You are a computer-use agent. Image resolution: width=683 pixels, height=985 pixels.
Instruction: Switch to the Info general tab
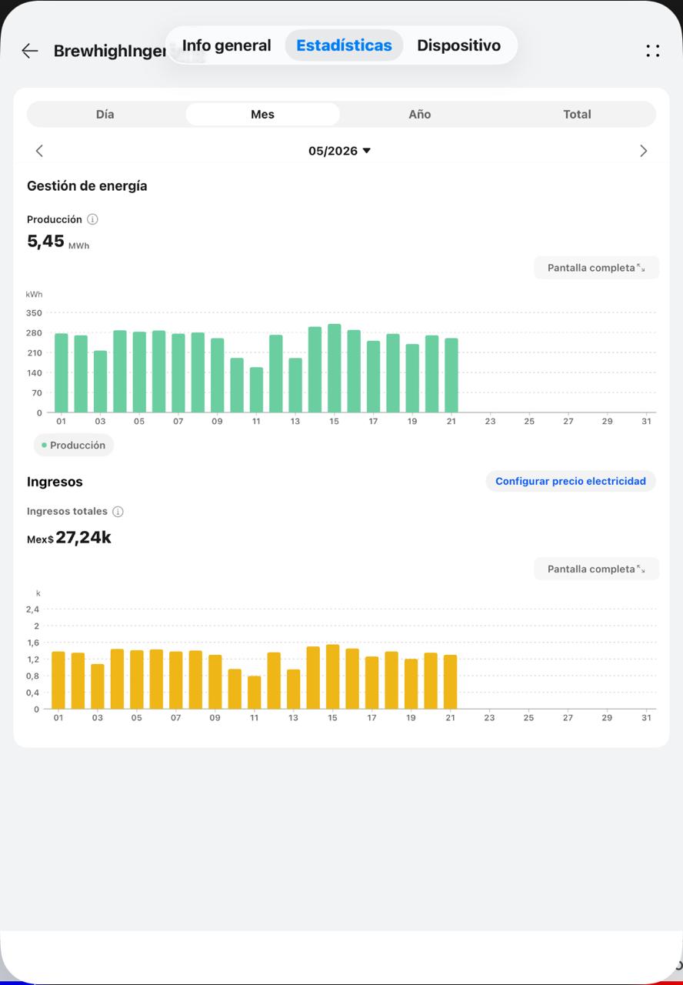tap(226, 45)
